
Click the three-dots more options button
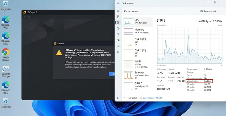pos(222,11)
